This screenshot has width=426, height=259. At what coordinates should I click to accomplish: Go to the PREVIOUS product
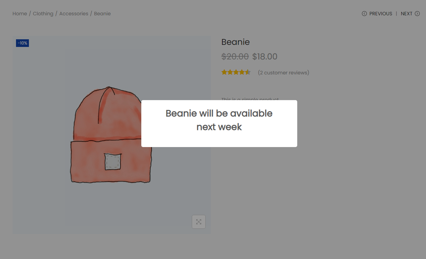(x=381, y=14)
